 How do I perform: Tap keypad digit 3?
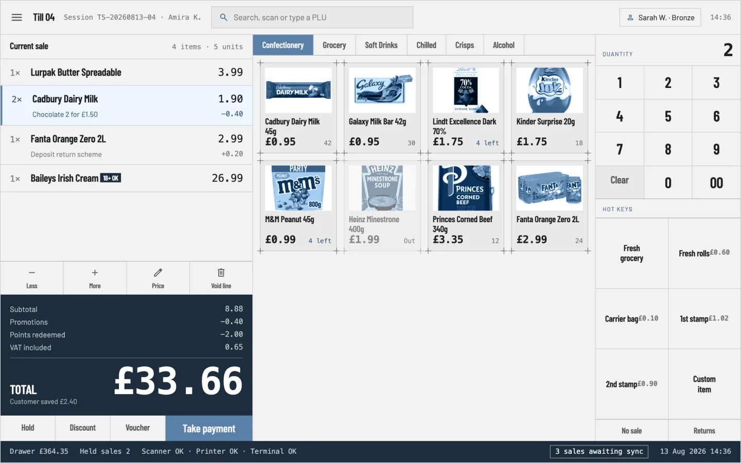[716, 83]
